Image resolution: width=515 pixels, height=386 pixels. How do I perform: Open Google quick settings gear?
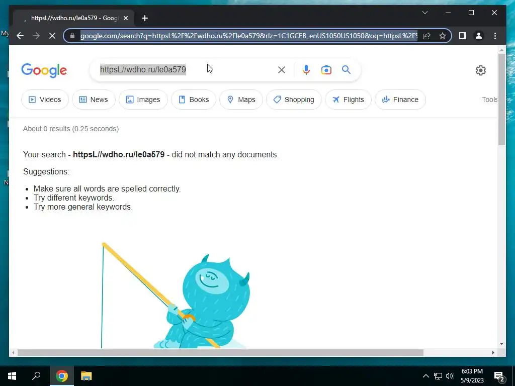coord(480,70)
